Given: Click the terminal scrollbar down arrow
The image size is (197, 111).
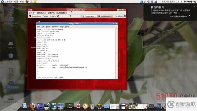Looking at the screenshot, I should point(116,78).
